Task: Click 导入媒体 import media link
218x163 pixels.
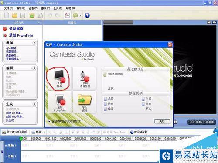Action: 12,48
